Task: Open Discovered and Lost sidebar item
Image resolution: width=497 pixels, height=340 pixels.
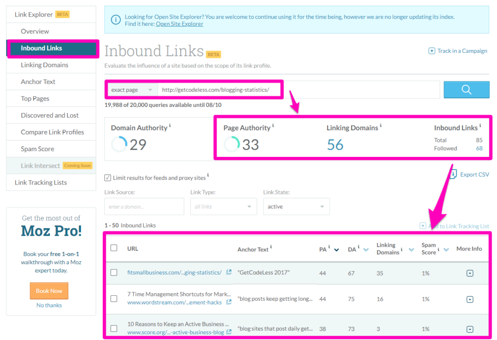Action: 51,115
